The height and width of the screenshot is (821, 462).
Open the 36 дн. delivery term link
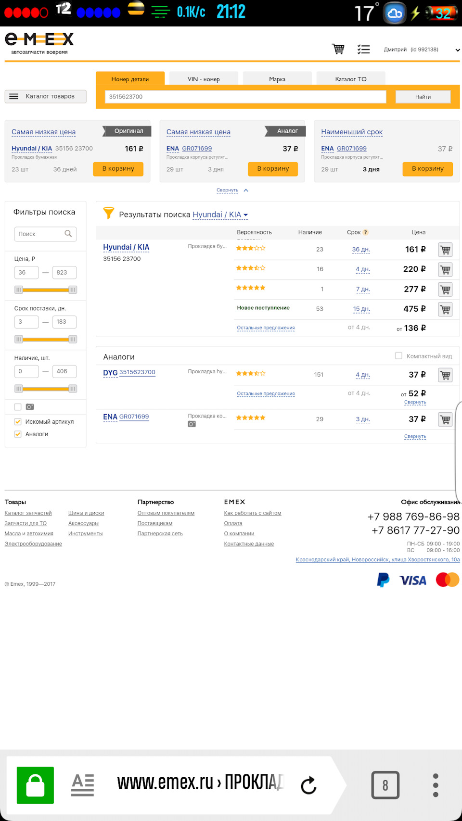coord(361,250)
